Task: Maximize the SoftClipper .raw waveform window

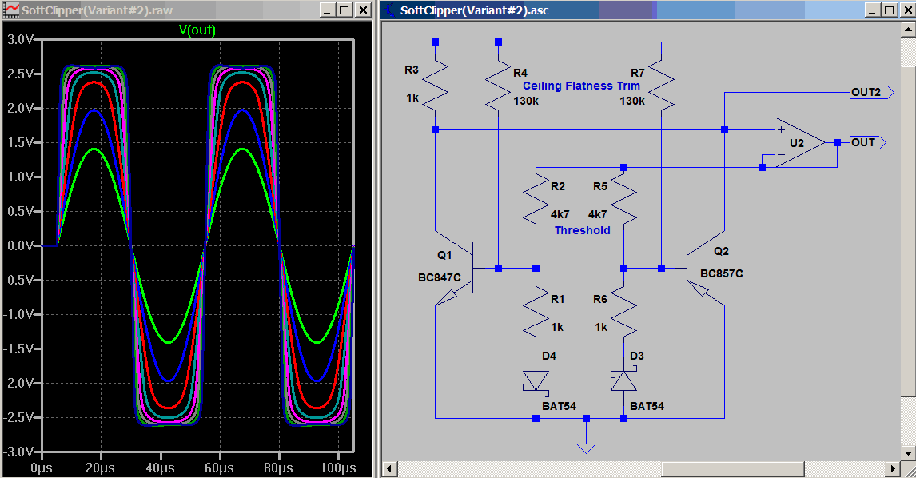Action: pyautogui.click(x=344, y=10)
